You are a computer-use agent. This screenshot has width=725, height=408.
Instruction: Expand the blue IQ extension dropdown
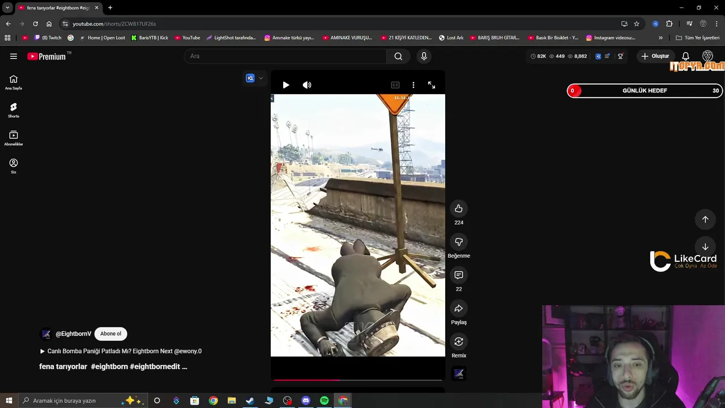(261, 78)
